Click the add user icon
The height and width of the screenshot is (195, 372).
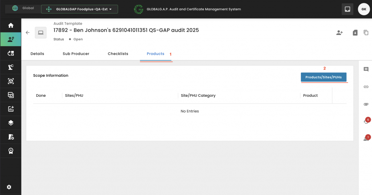tap(339, 33)
